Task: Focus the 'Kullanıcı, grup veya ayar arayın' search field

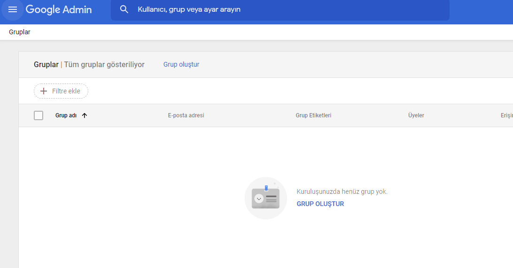Action: click(282, 9)
